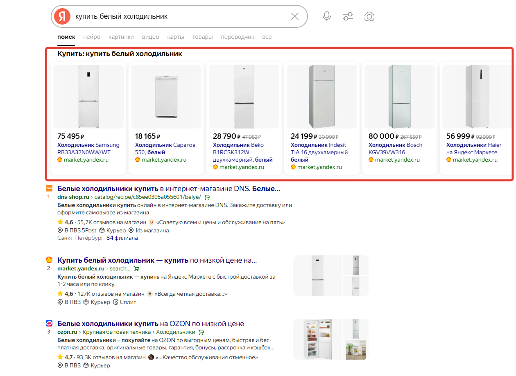This screenshot has width=516, height=376.
Task: Click the 127K отзывов на магазин text
Action: pyautogui.click(x=111, y=294)
